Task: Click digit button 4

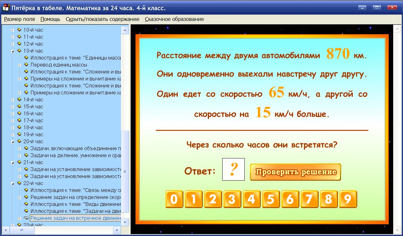Action: 251,199
